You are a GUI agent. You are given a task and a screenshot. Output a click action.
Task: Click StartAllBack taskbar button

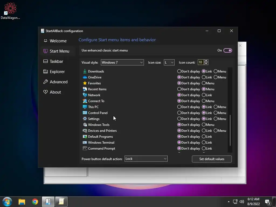48,202
